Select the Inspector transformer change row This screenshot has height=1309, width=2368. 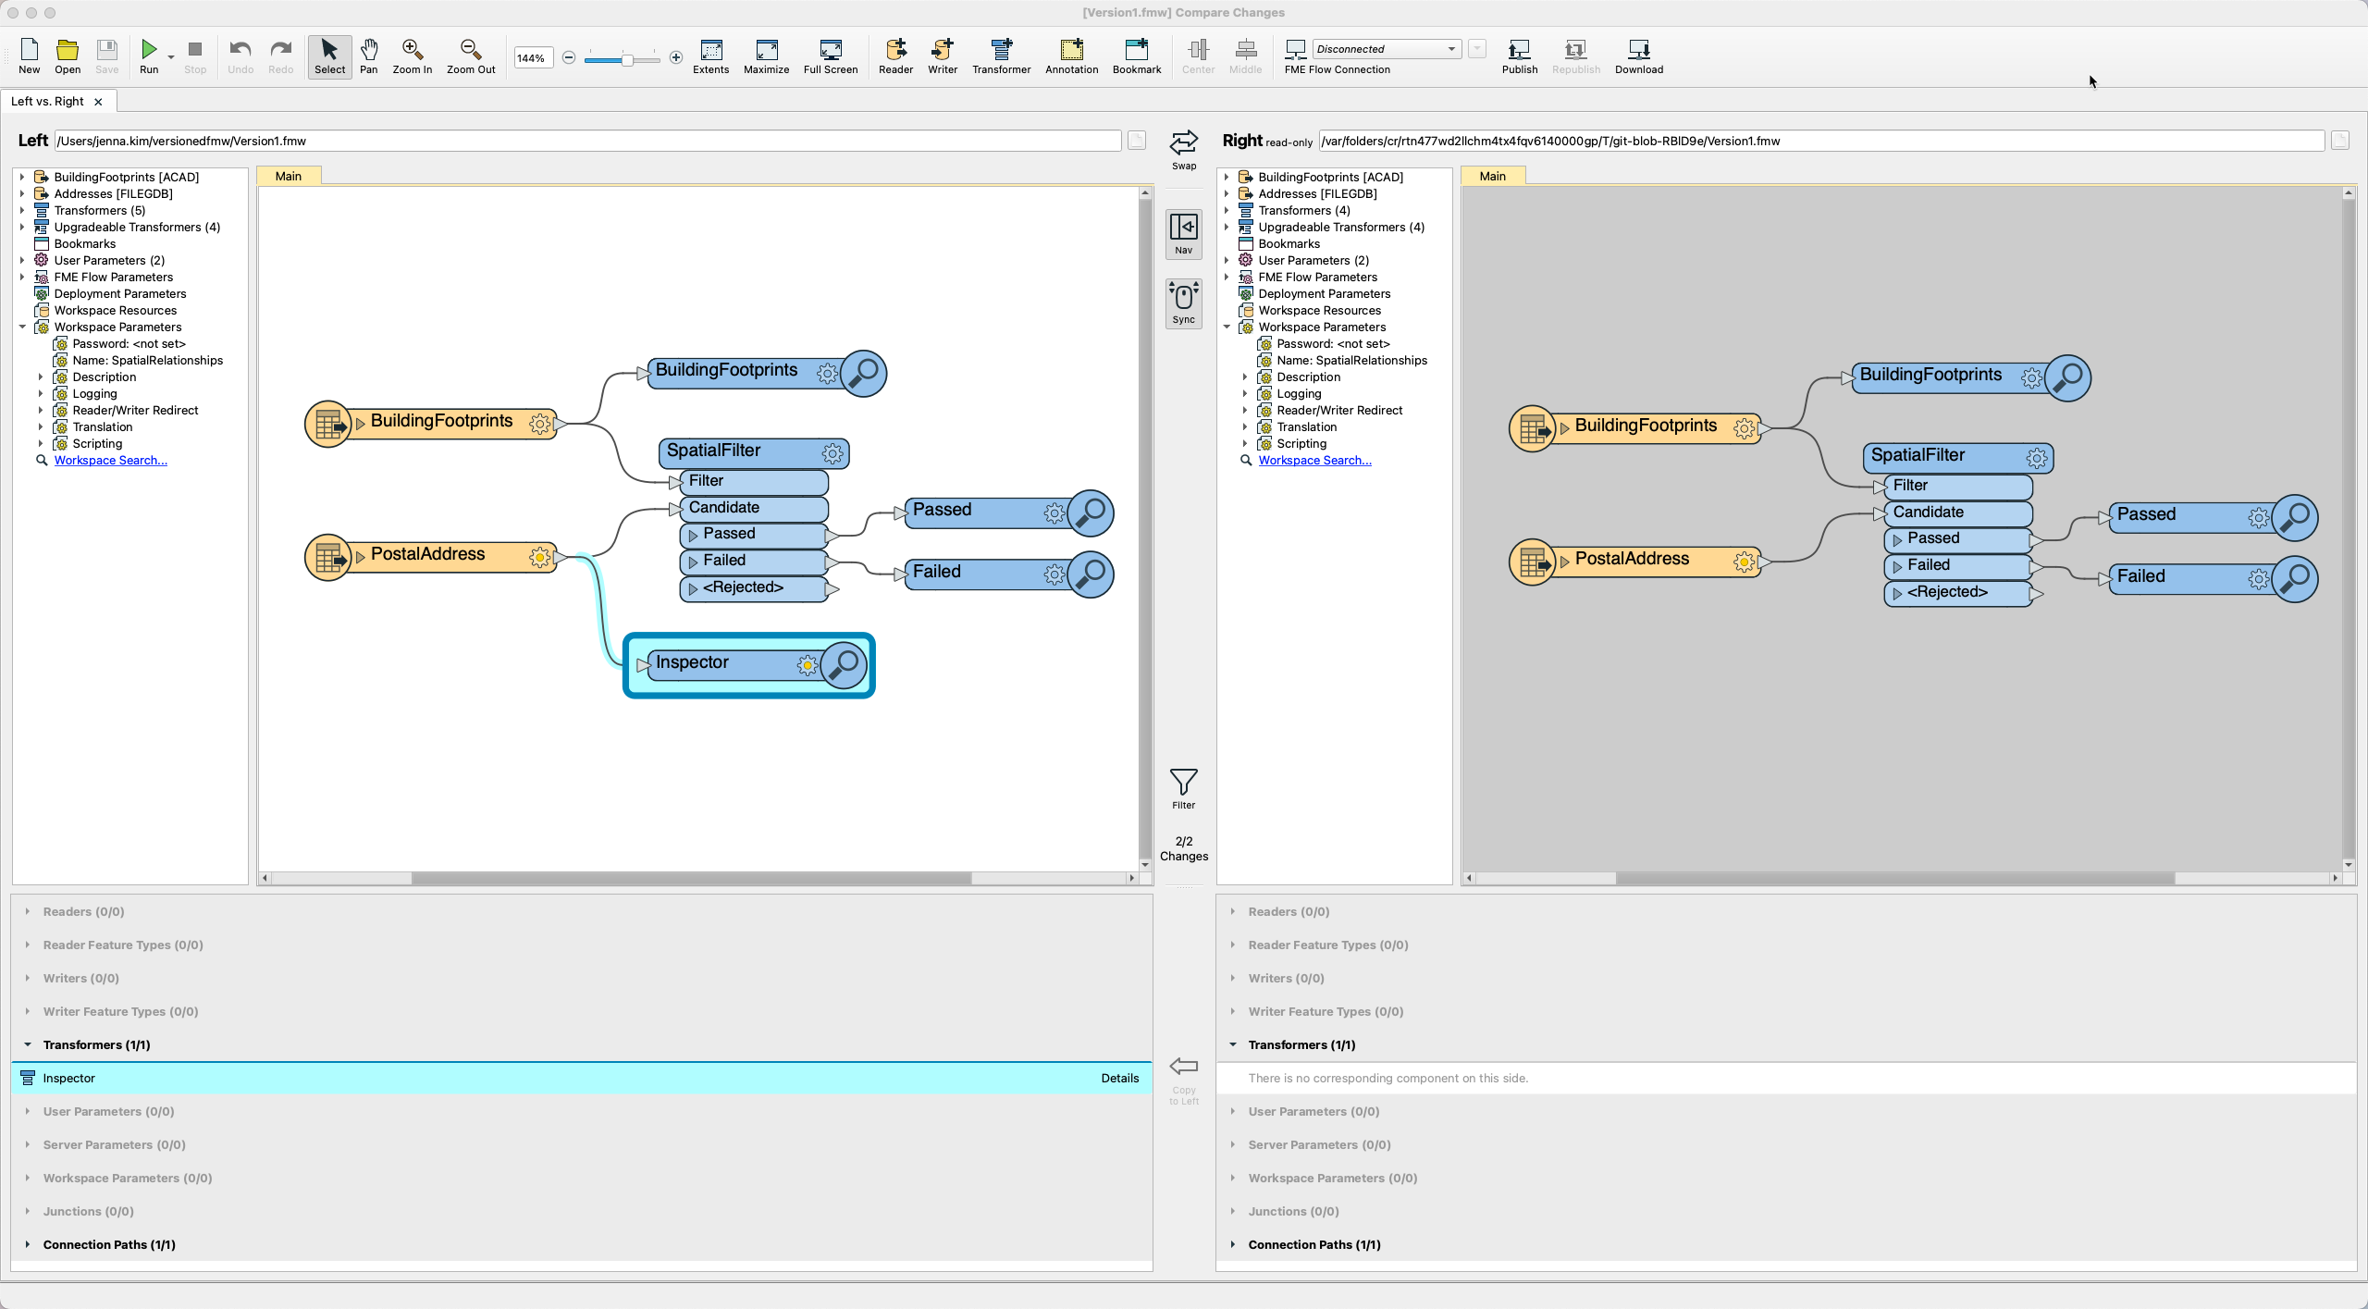coord(581,1078)
